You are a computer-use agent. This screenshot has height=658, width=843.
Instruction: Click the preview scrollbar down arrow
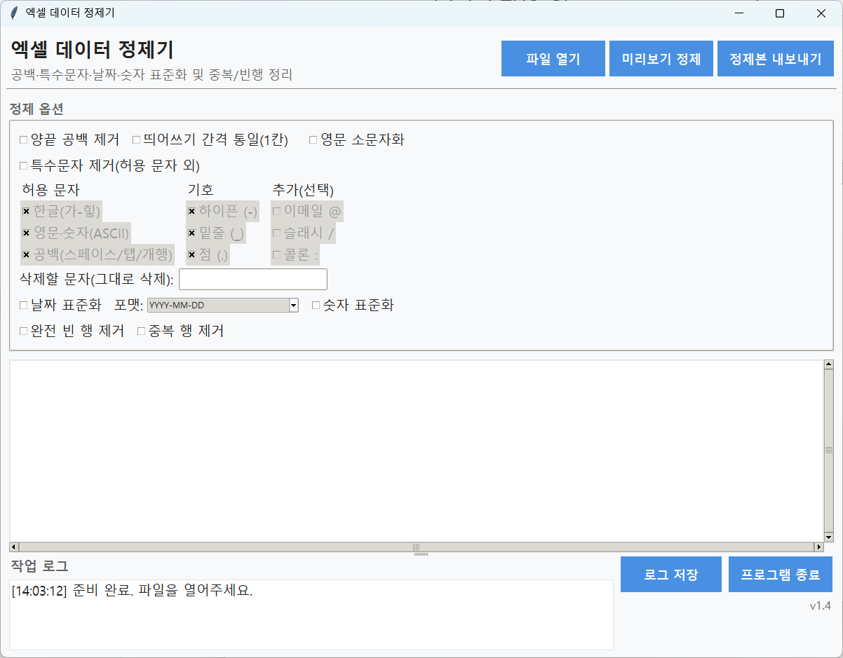pos(828,537)
